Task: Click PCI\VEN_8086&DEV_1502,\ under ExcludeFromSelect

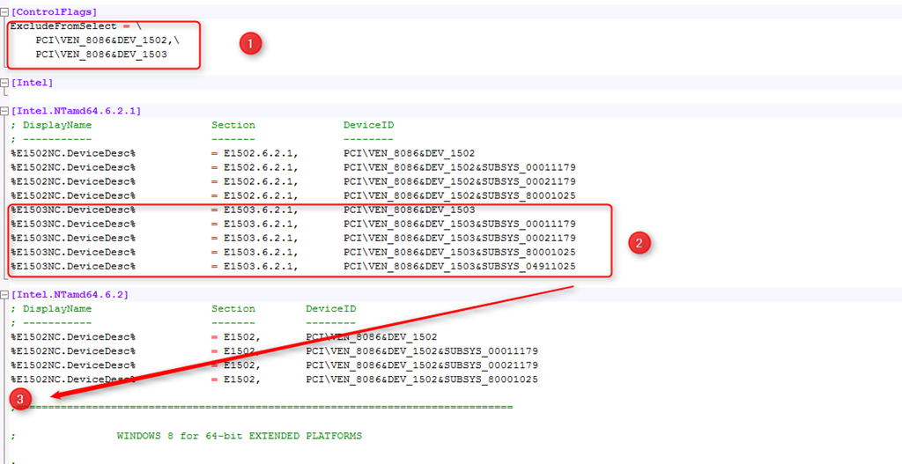Action: (107, 41)
